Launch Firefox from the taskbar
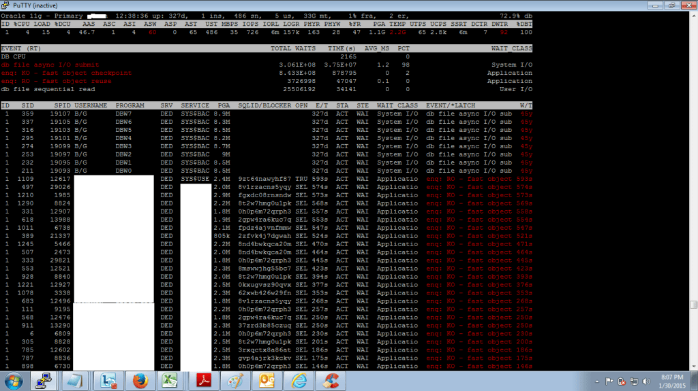This screenshot has width=698, height=391. 140,381
